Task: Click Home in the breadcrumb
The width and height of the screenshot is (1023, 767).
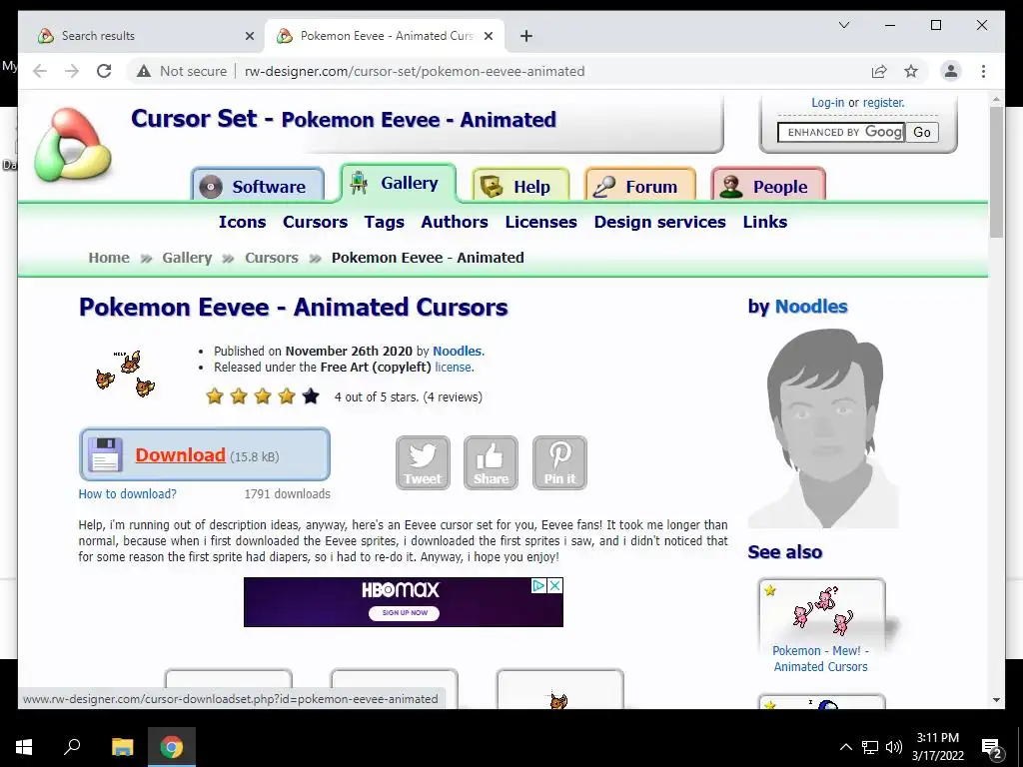Action: coord(109,258)
